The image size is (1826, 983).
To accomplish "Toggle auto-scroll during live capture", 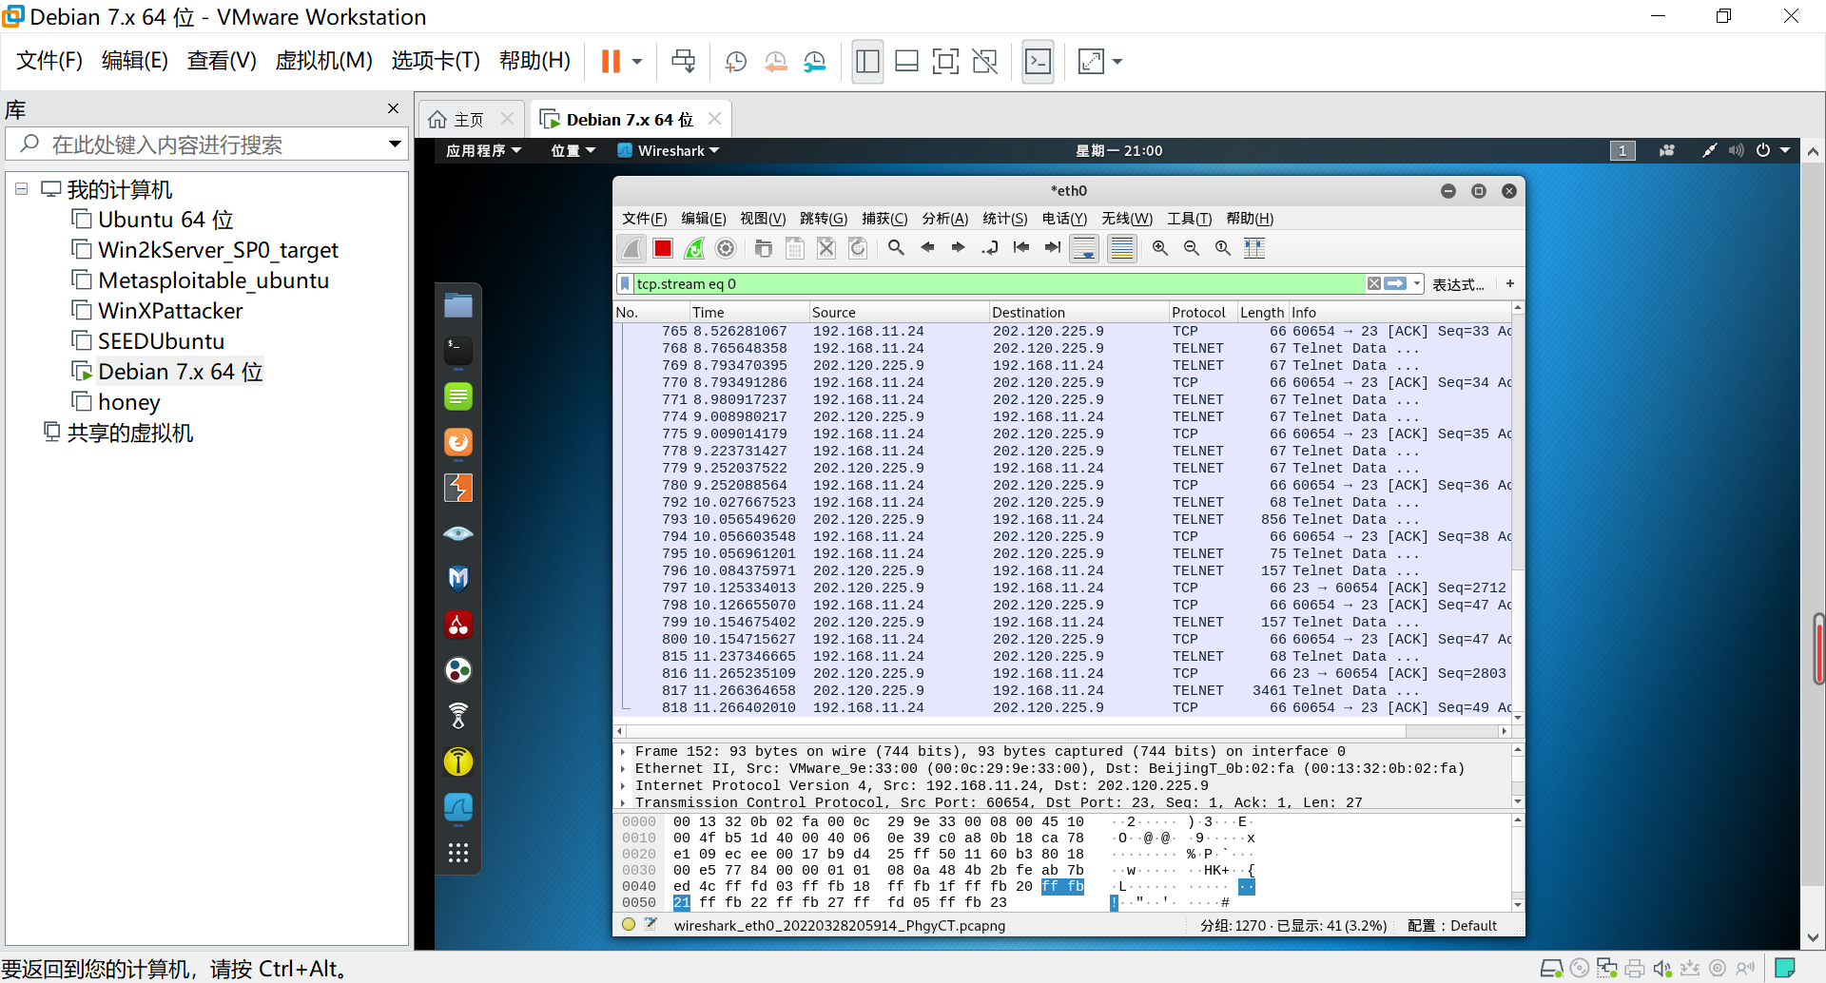I will coord(1084,248).
